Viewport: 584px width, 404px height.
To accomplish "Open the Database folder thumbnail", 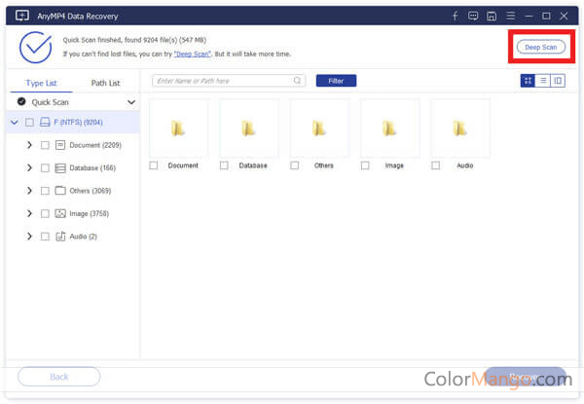I will click(x=249, y=129).
